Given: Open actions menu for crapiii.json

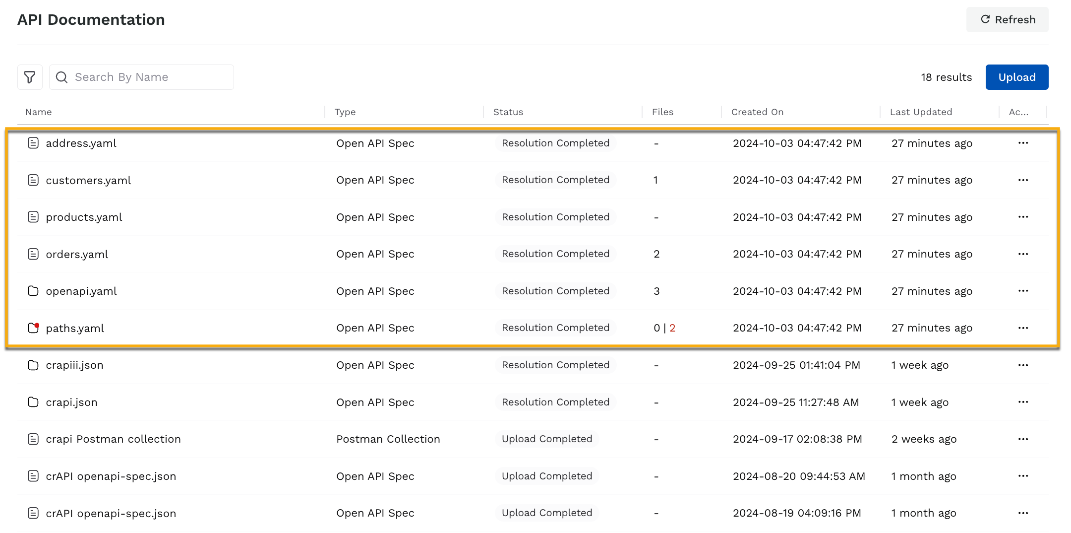Looking at the screenshot, I should [1023, 365].
